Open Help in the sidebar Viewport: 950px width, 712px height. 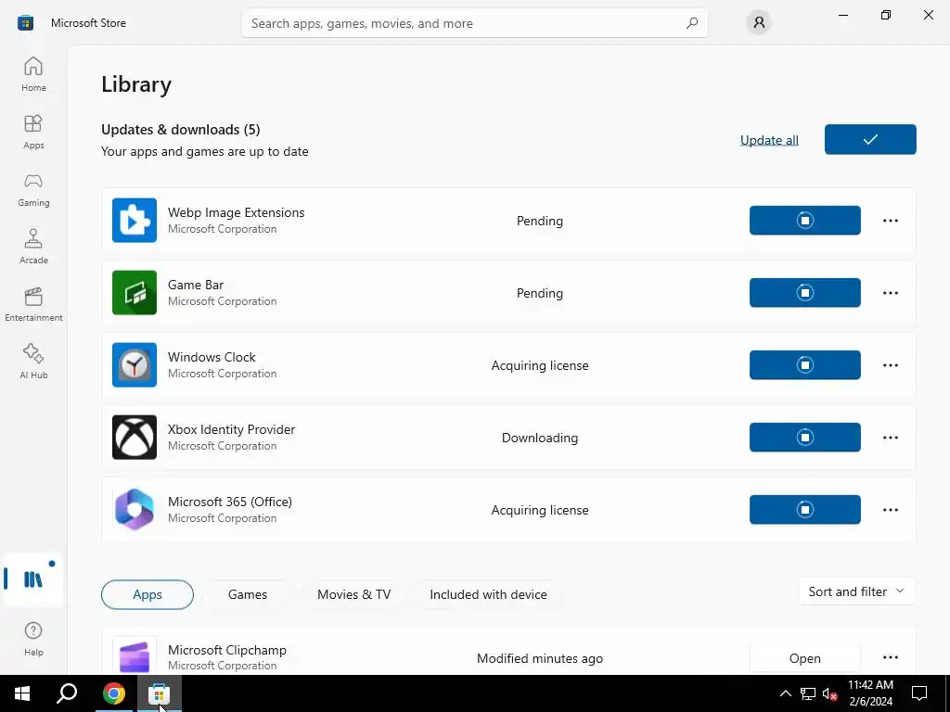pos(33,639)
